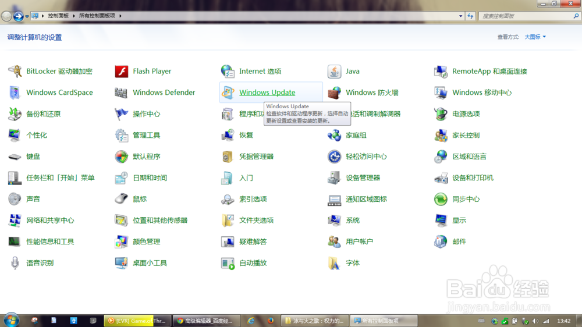
Task: Click the Flash Player icon
Action: point(122,71)
